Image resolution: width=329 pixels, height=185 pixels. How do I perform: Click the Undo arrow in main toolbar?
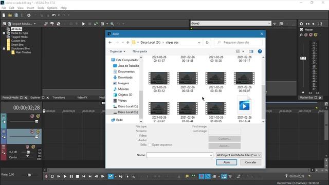pyautogui.click(x=54, y=15)
